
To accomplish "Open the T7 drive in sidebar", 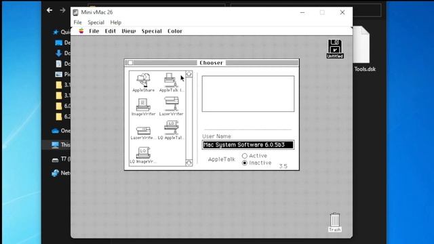I will (61, 159).
